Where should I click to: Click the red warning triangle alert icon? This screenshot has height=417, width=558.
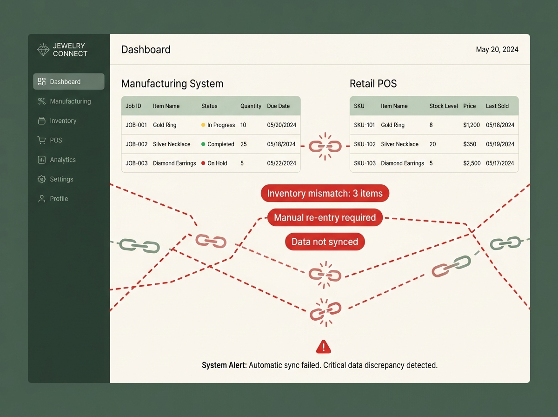tap(324, 347)
